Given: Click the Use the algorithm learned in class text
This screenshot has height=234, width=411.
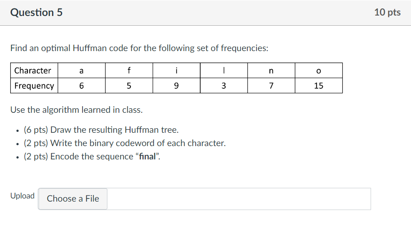Looking at the screenshot, I should click(x=76, y=110).
